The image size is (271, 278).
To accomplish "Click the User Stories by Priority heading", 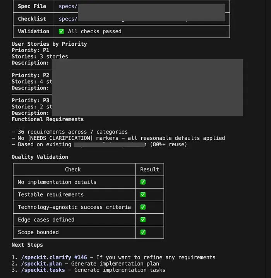I will (49, 44).
